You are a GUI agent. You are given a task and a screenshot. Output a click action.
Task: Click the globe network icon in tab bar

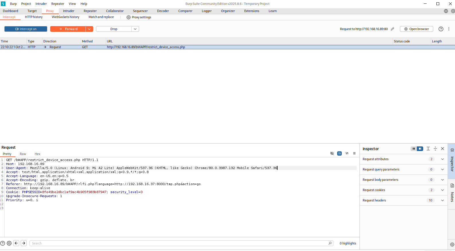click(x=446, y=11)
